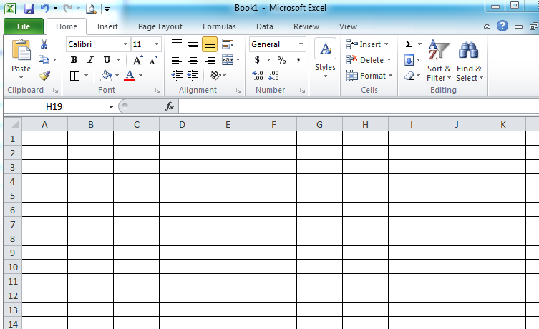Toggle Bold formatting
This screenshot has height=329, width=539.
pos(74,60)
